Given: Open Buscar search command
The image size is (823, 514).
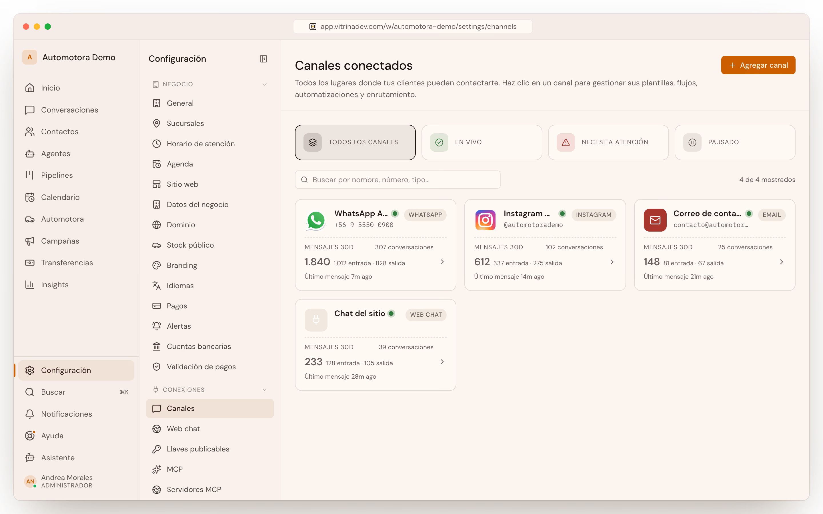Looking at the screenshot, I should coord(76,392).
